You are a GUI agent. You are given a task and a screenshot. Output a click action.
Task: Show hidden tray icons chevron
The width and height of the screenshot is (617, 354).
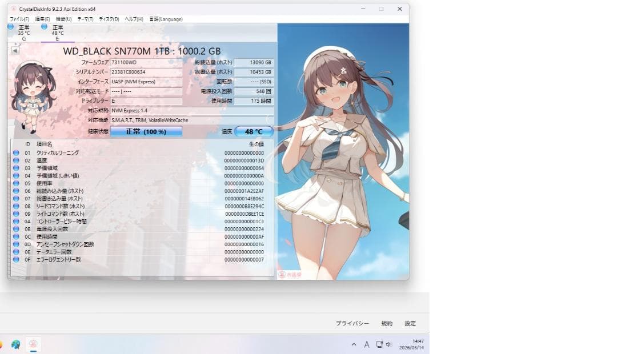click(354, 344)
